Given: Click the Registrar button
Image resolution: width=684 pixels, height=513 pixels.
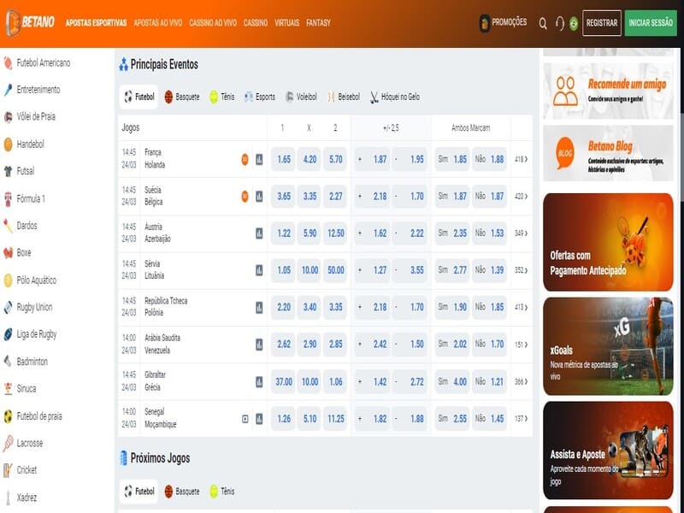Looking at the screenshot, I should pyautogui.click(x=602, y=23).
